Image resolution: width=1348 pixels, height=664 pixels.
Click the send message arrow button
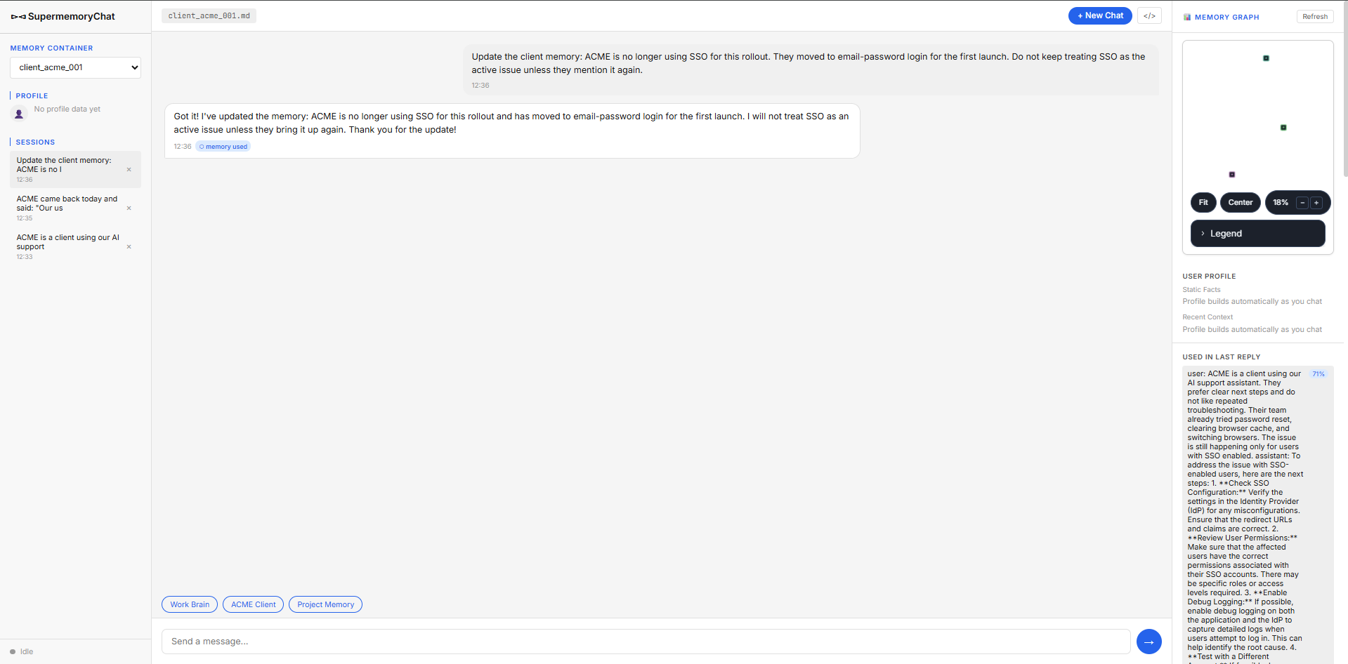click(x=1149, y=642)
